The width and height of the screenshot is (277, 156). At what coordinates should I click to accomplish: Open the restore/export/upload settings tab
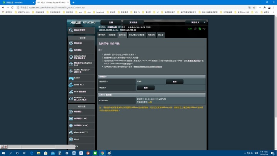pyautogui.click(x=137, y=35)
